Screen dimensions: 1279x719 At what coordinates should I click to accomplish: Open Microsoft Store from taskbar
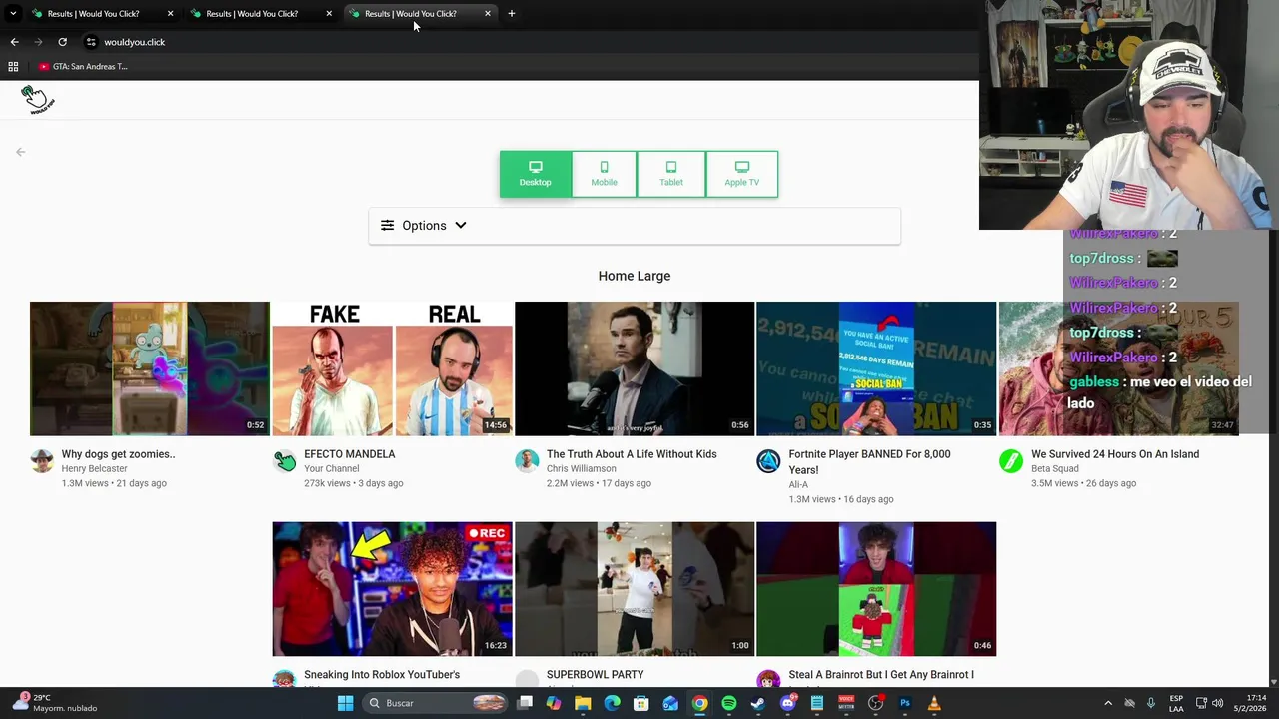pyautogui.click(x=640, y=703)
